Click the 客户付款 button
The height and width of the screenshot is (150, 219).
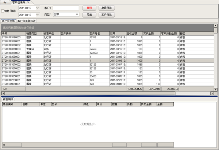tap(107, 15)
